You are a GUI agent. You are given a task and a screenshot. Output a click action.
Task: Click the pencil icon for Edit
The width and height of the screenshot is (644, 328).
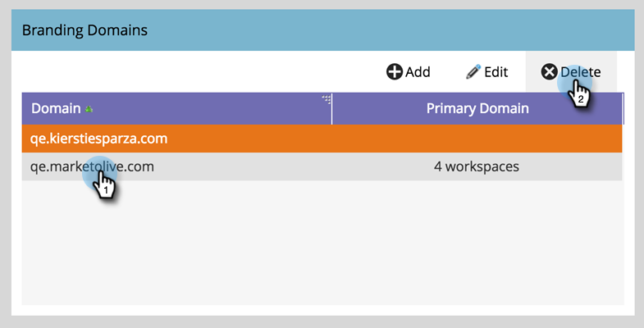tap(473, 72)
